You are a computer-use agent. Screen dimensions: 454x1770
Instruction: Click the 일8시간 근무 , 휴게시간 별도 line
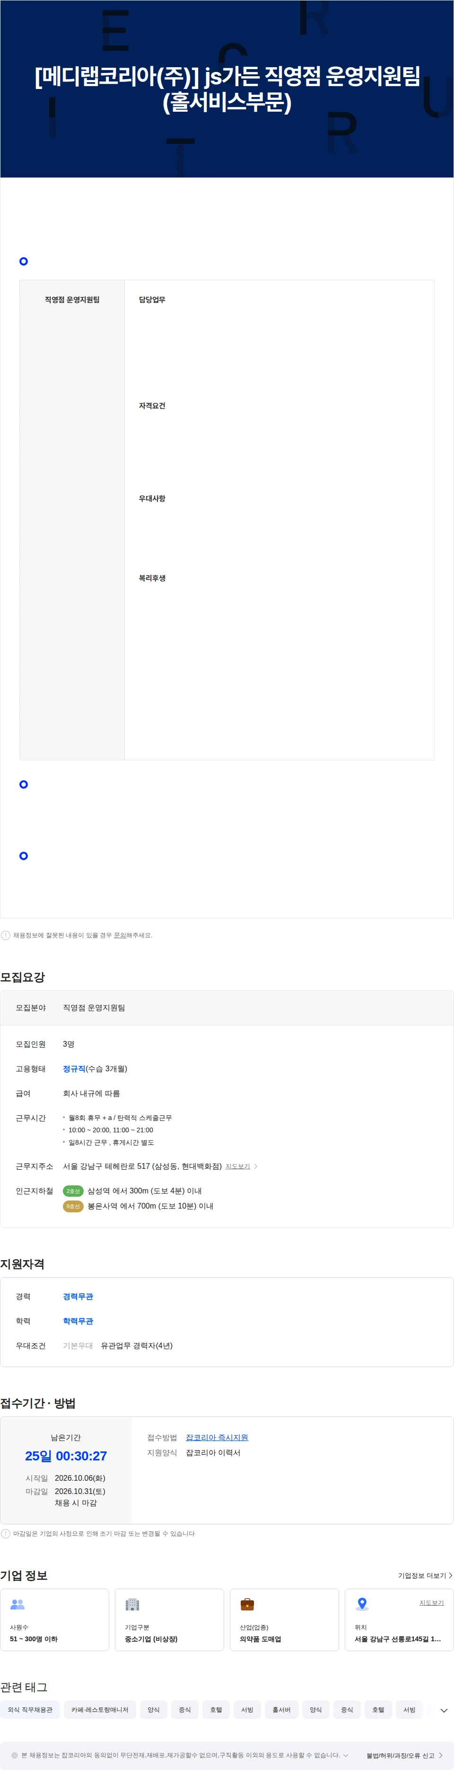111,1143
